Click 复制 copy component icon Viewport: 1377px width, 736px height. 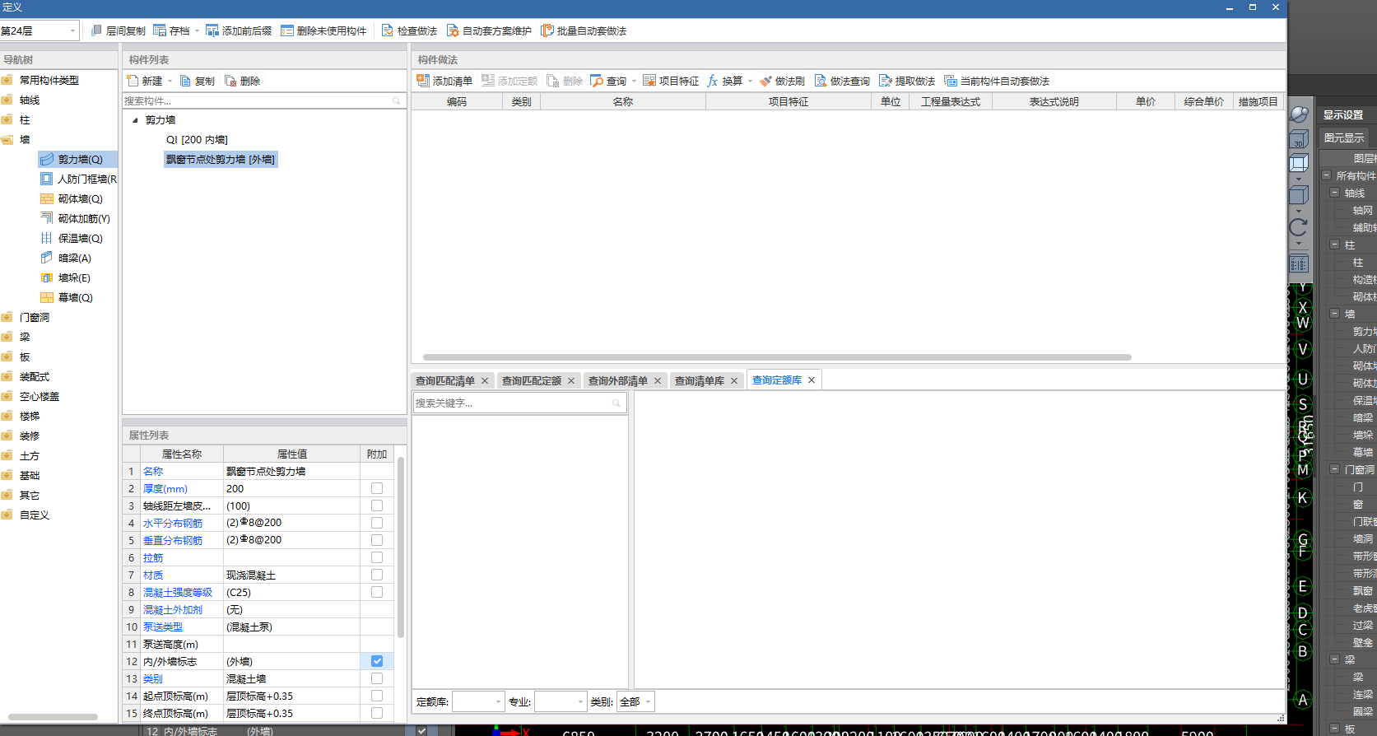coord(185,81)
